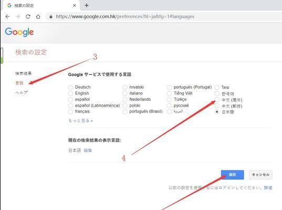
Task: Select the Tiếng Việt radio button
Action: click(169, 93)
